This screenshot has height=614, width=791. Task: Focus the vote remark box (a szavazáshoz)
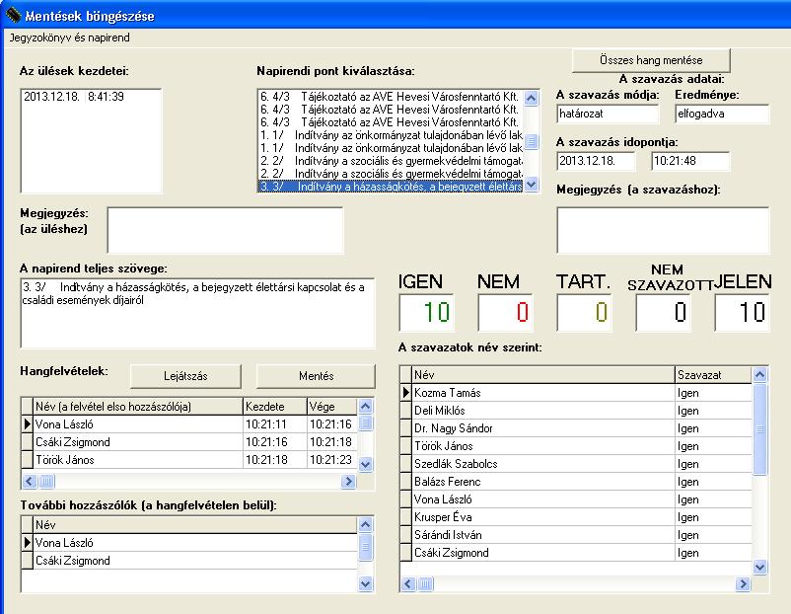663,230
